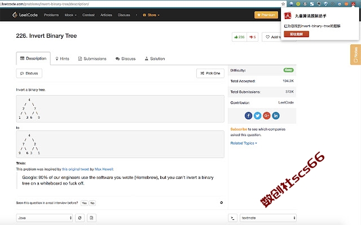Answer Yes to the real interview question
The width and height of the screenshot is (361, 225).
pos(84,203)
